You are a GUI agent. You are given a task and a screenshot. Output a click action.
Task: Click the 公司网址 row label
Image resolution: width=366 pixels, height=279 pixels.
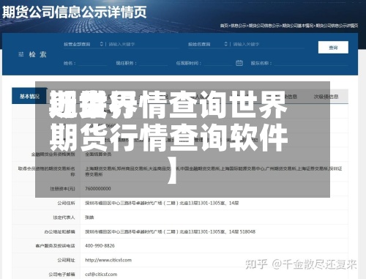pos(66,260)
